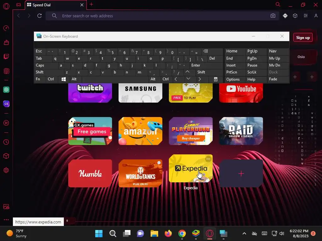
Task: Open the Expedia speed dial tile
Action: coord(191,169)
